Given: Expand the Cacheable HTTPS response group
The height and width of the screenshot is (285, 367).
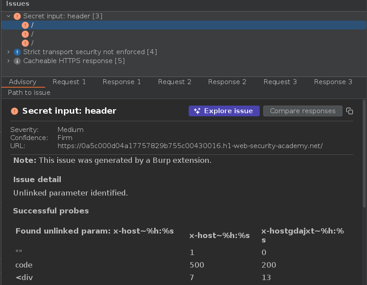Looking at the screenshot, I should 8,61.
